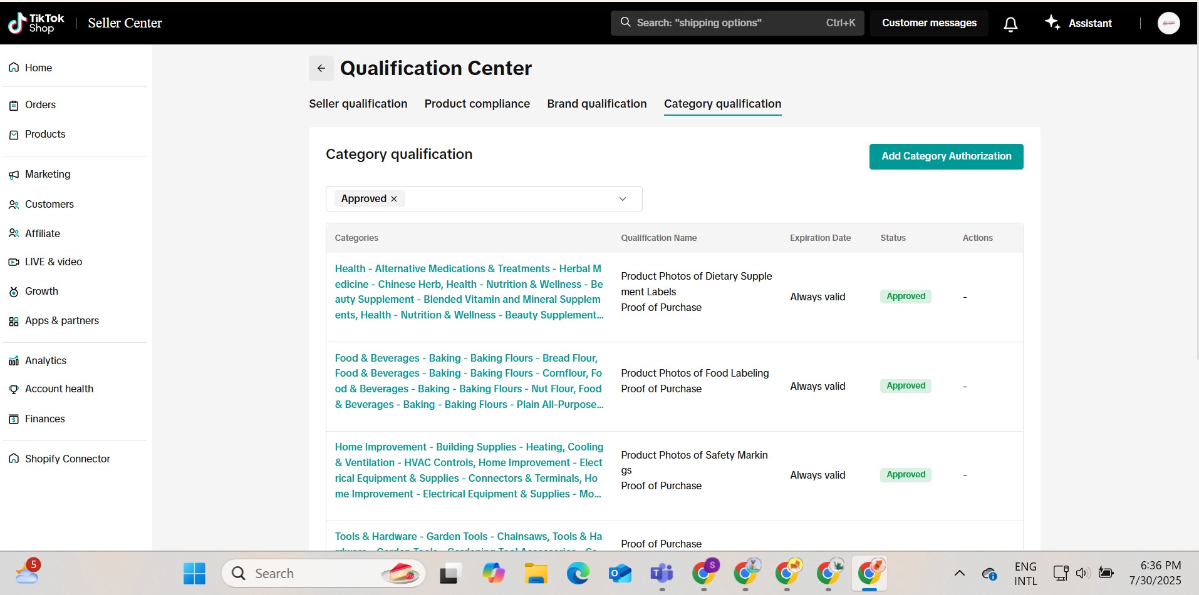Go to Account health in the sidebar
This screenshot has height=595, width=1199.
coord(59,389)
